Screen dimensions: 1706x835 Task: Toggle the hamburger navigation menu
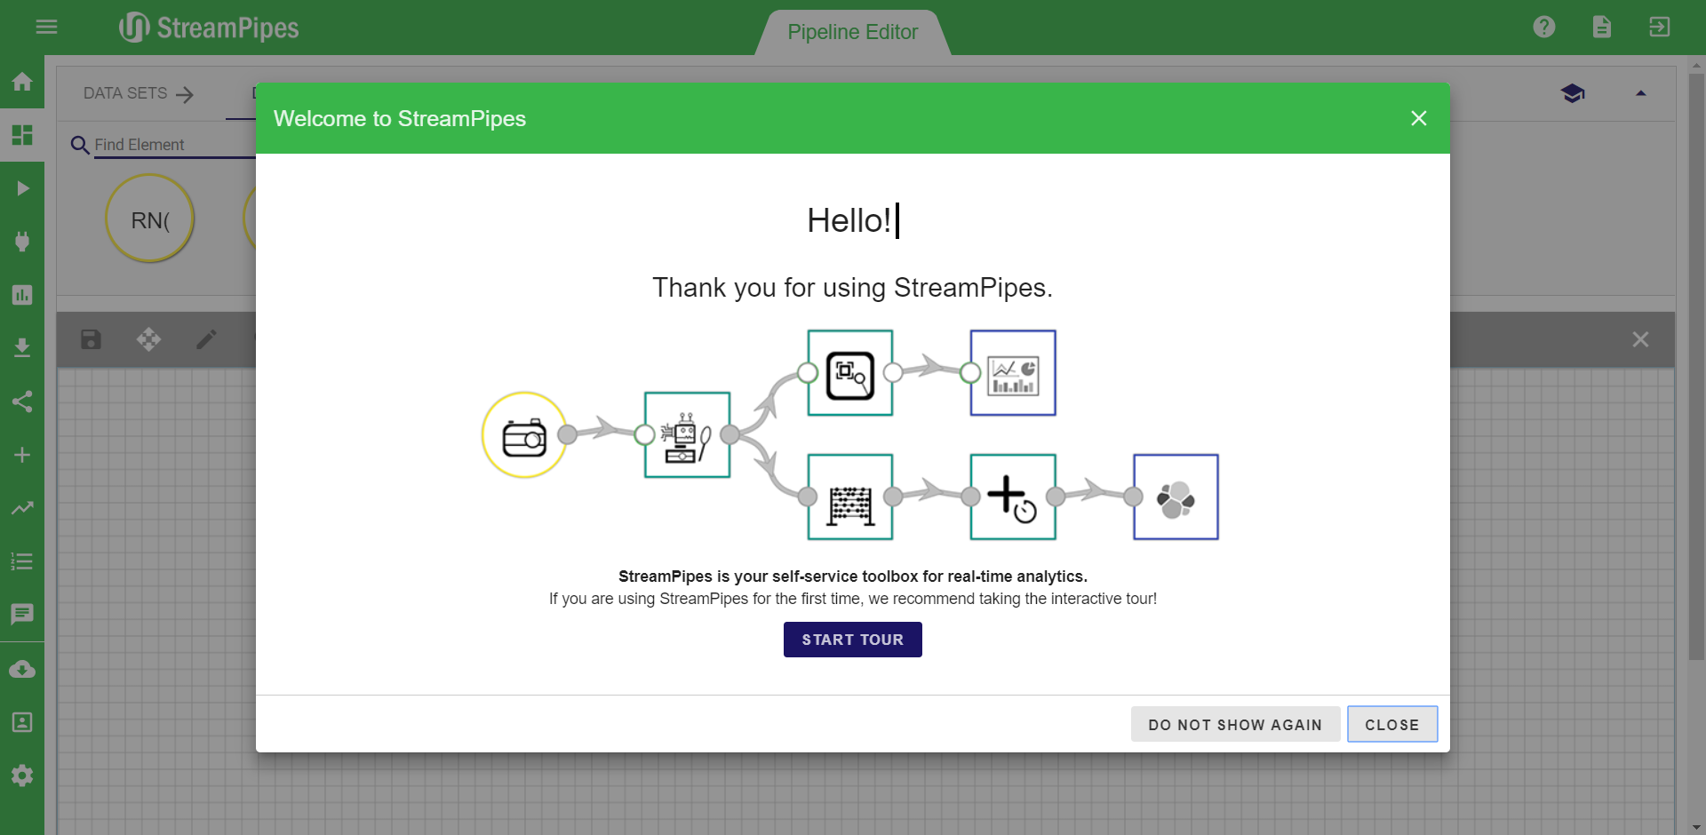pos(46,27)
